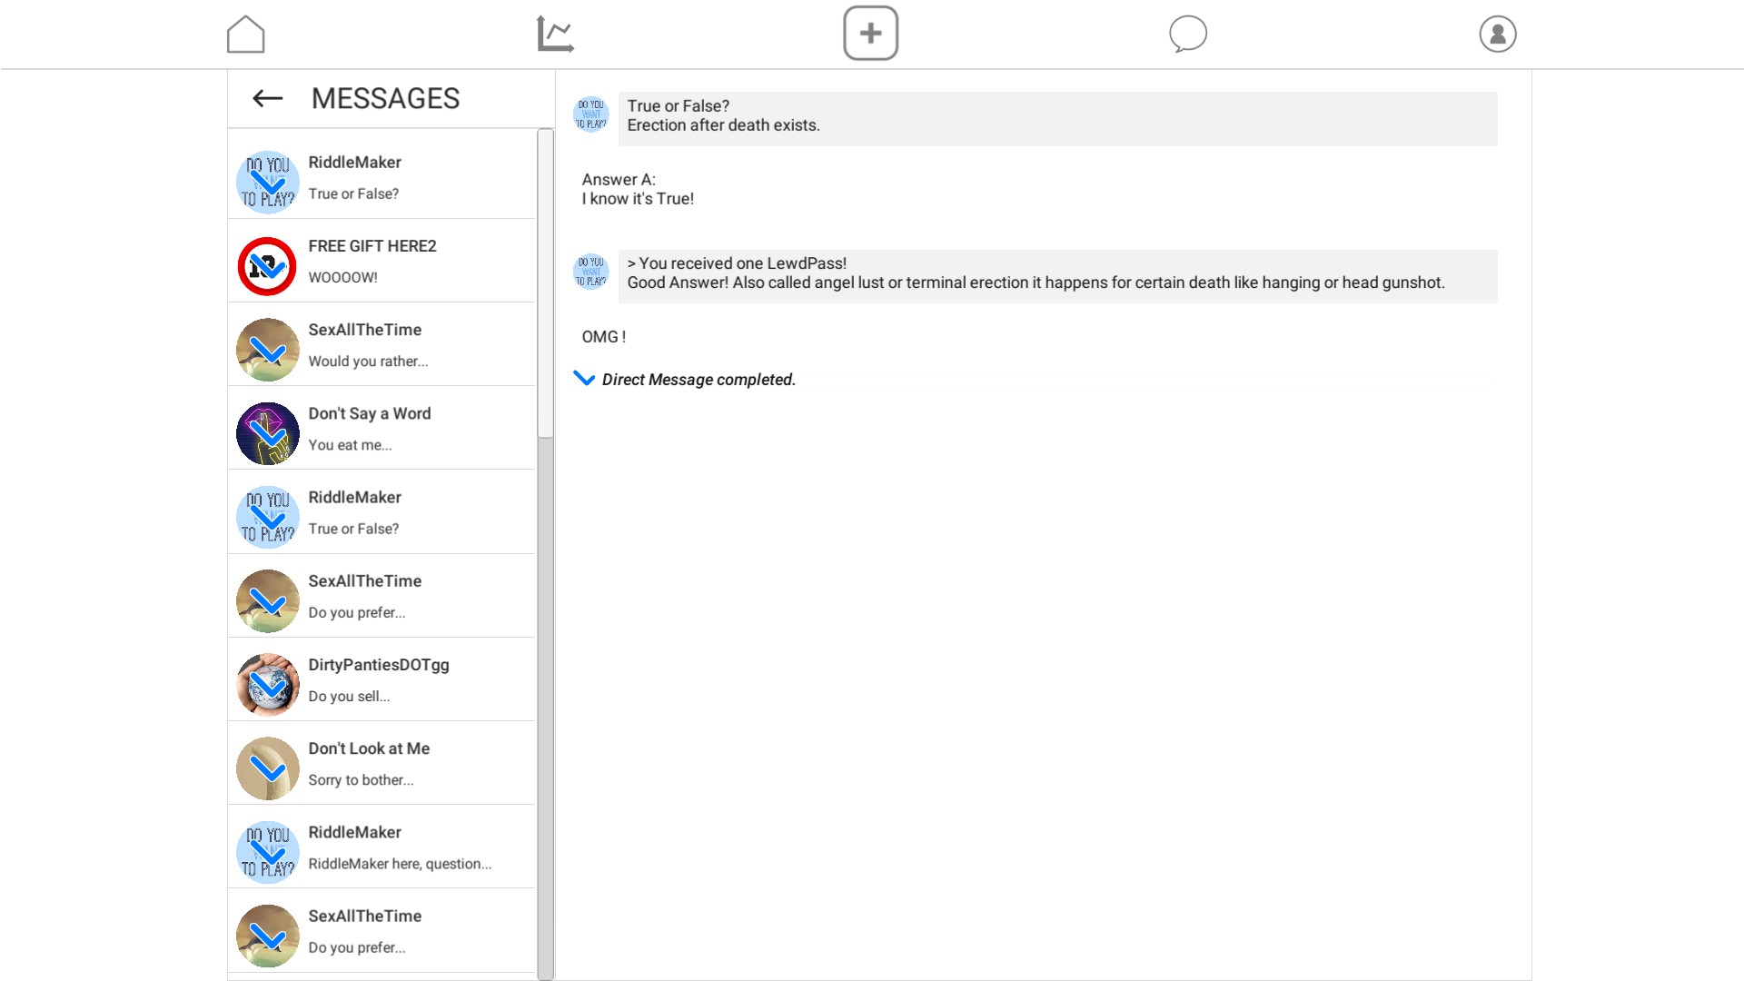Click the Direct Message completed checkmark
The image size is (1744, 981).
point(584,379)
